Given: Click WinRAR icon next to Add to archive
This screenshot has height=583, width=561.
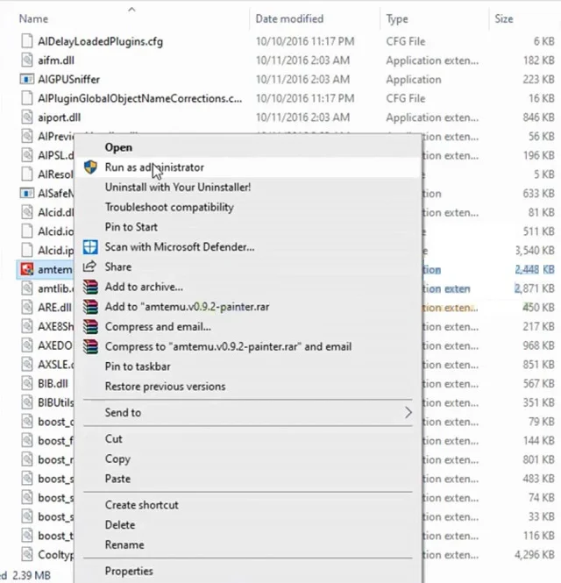Looking at the screenshot, I should (89, 287).
